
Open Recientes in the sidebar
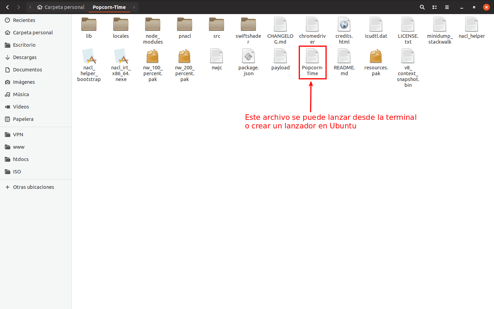click(36, 20)
